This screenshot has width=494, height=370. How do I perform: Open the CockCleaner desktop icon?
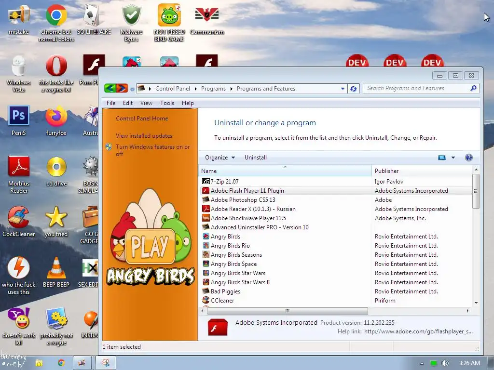tap(19, 222)
